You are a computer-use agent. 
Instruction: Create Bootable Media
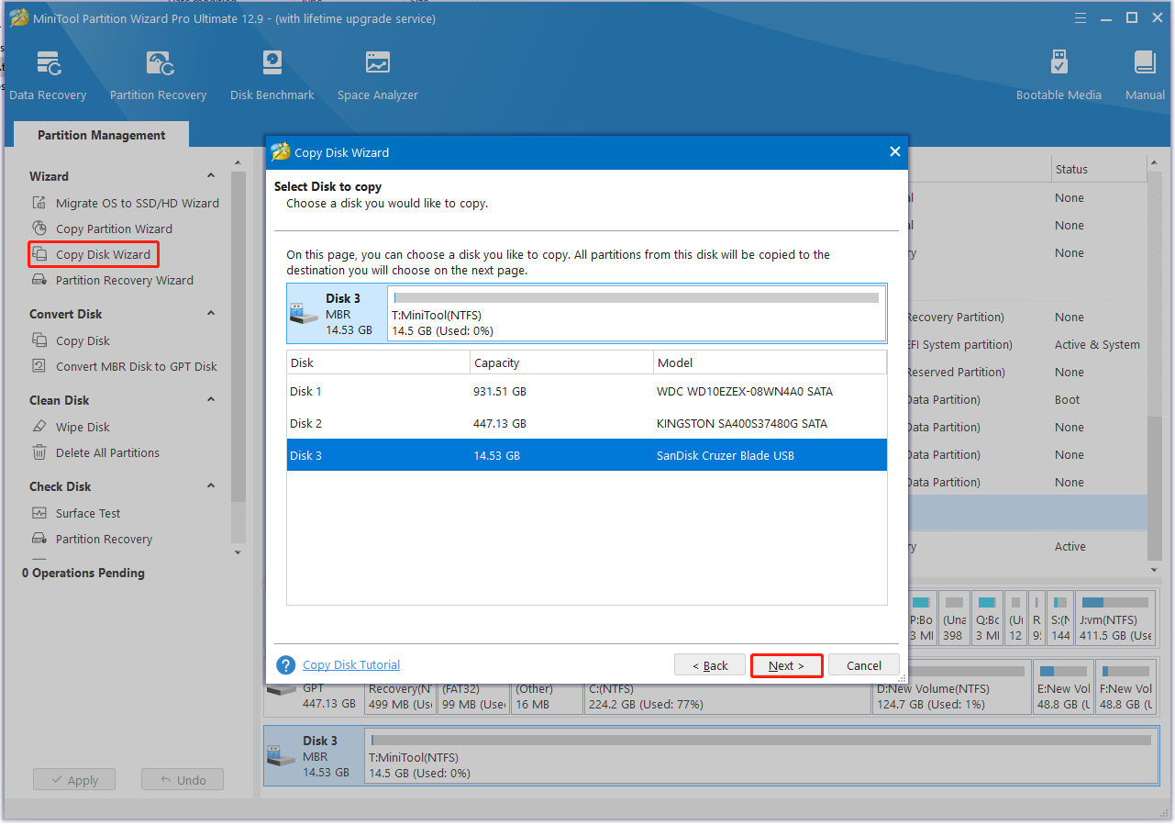point(1059,75)
